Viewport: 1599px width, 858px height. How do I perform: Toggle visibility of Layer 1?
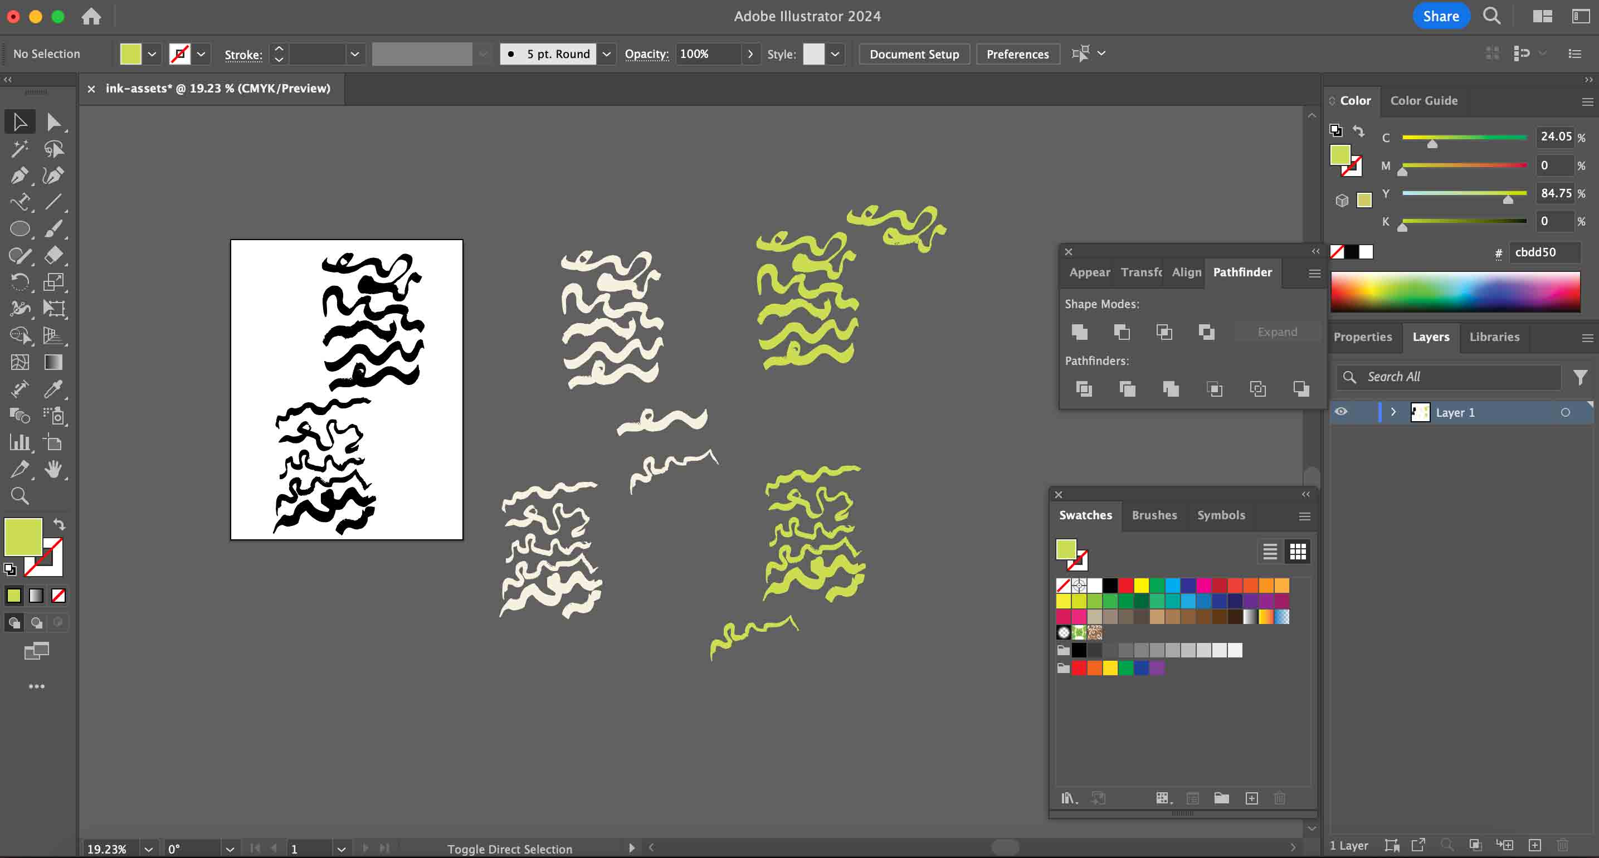(1341, 412)
